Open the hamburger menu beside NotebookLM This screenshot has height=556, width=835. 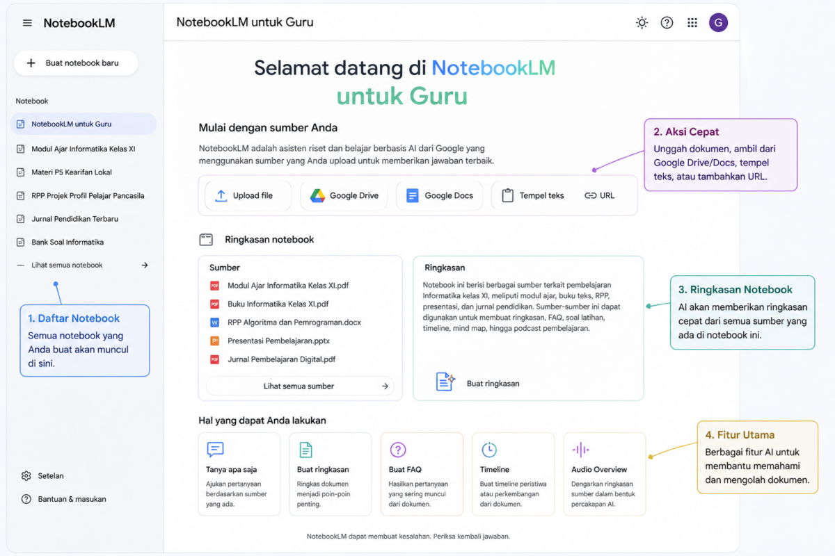[27, 23]
